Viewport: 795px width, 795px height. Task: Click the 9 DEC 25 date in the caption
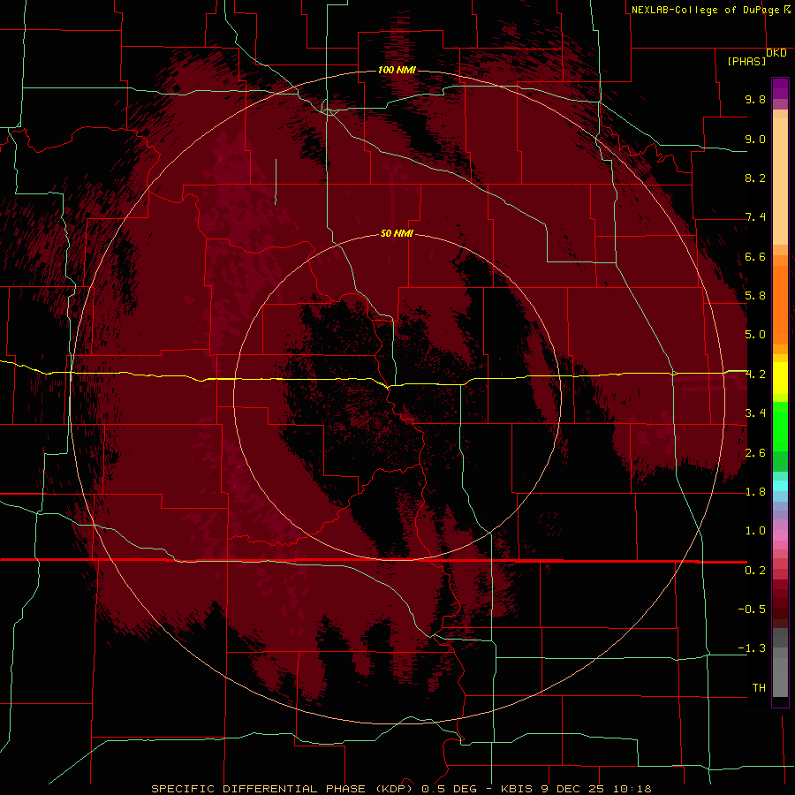572,789
